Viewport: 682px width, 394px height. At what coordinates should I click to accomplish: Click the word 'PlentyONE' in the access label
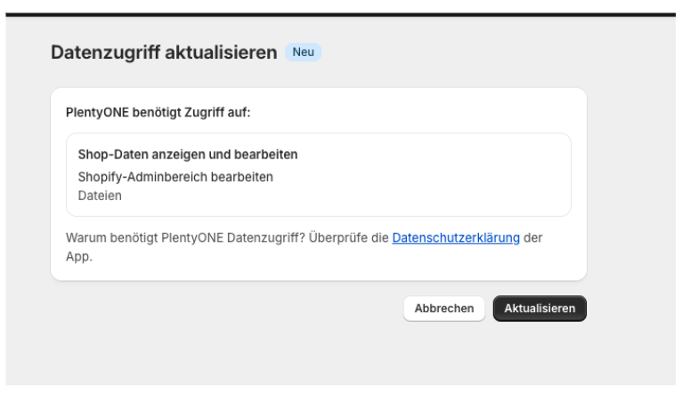tap(96, 114)
